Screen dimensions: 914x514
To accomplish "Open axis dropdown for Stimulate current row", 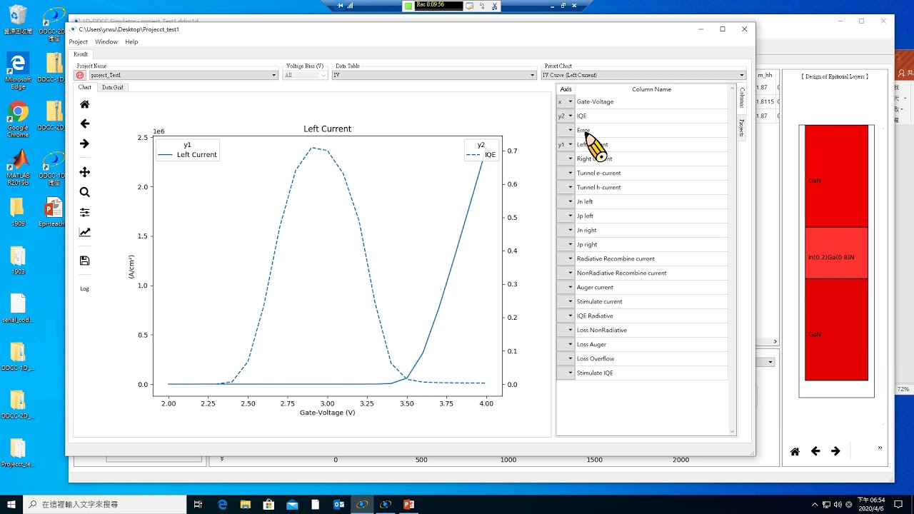I will (566, 301).
